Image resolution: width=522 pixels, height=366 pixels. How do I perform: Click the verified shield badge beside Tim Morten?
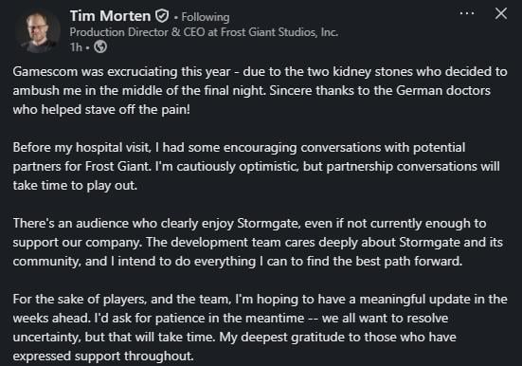(162, 16)
